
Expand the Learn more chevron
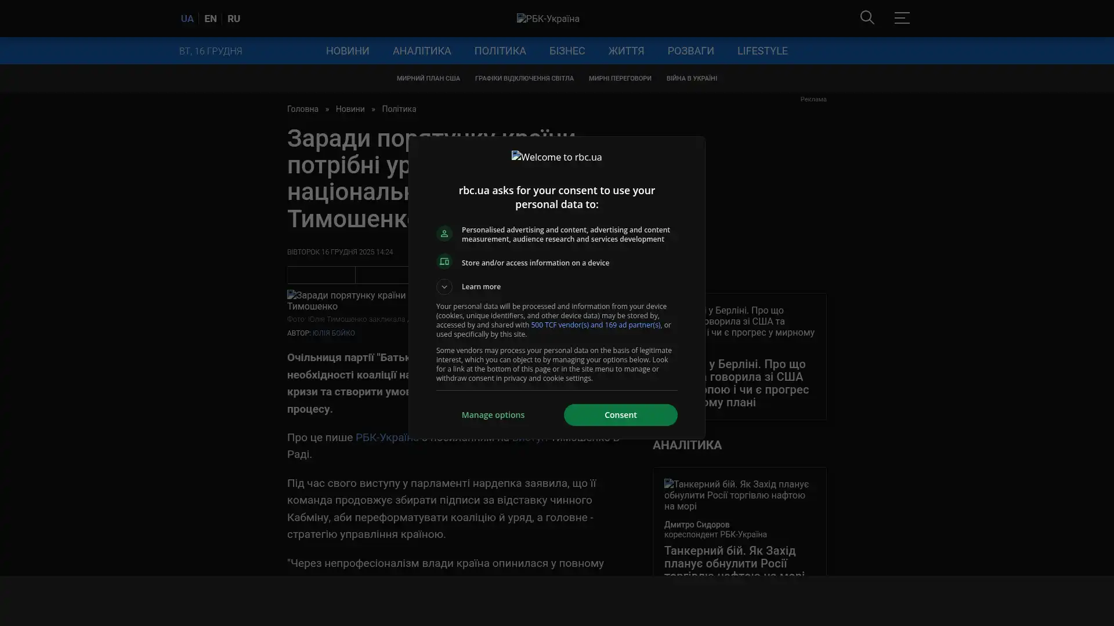[x=444, y=287]
